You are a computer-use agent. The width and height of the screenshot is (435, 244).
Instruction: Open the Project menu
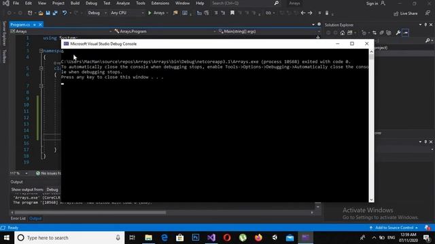[58, 3]
